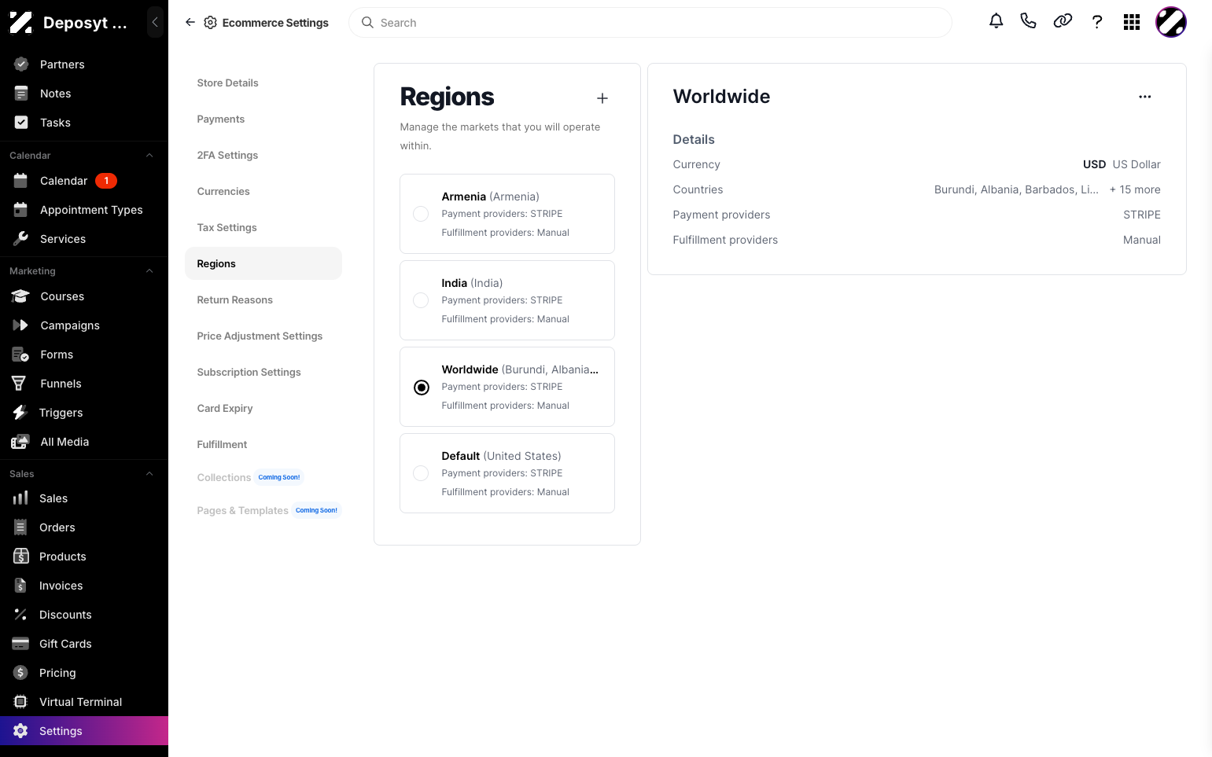The height and width of the screenshot is (757, 1212).
Task: Click inside the Search field
Action: (650, 23)
